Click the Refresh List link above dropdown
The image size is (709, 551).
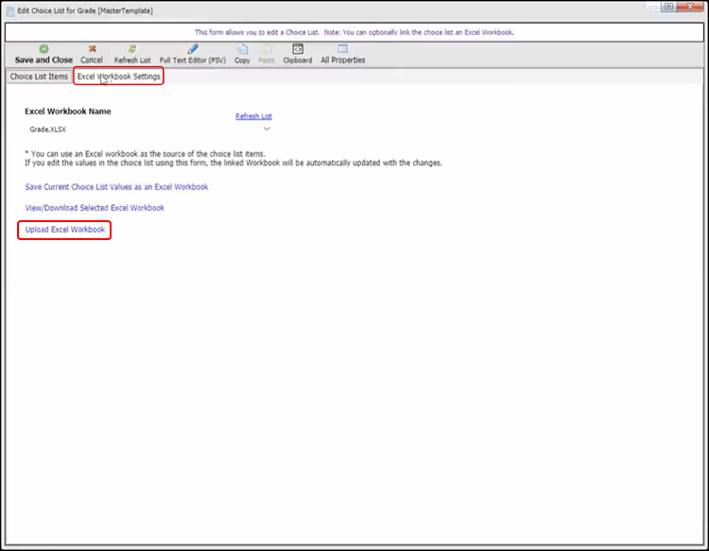(x=253, y=116)
